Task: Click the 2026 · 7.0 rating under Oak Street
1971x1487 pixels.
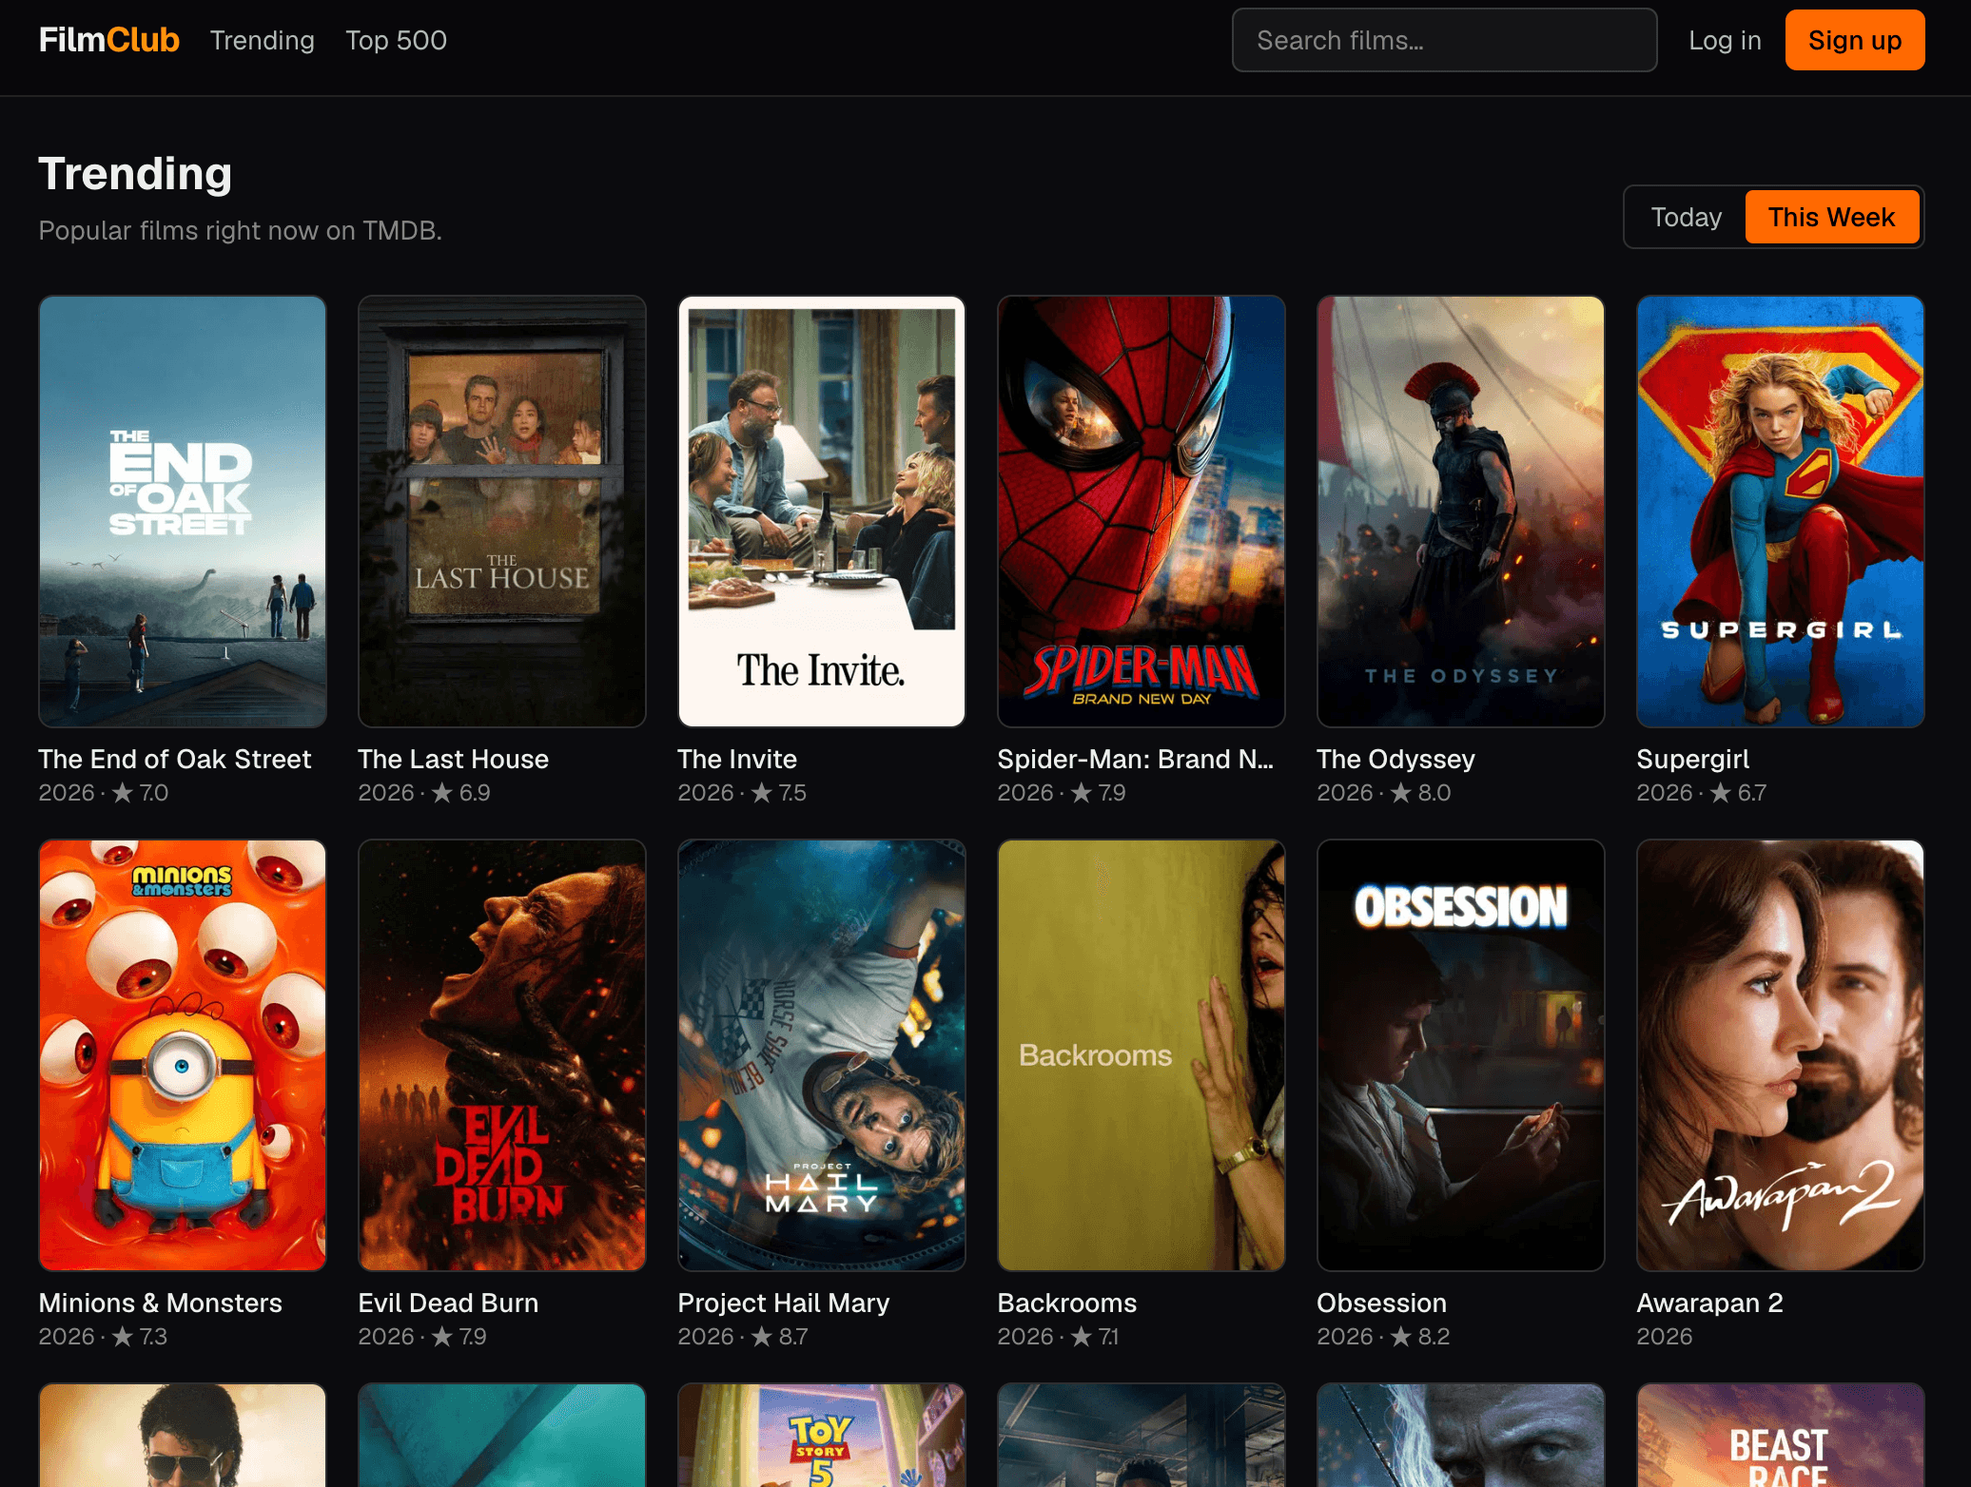Action: coord(104,793)
